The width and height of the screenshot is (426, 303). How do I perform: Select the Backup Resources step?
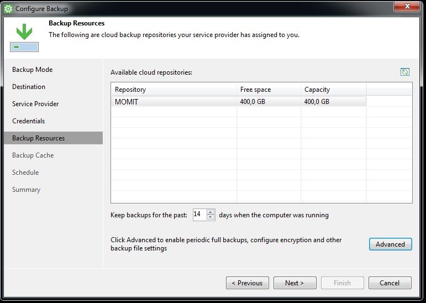(38, 138)
